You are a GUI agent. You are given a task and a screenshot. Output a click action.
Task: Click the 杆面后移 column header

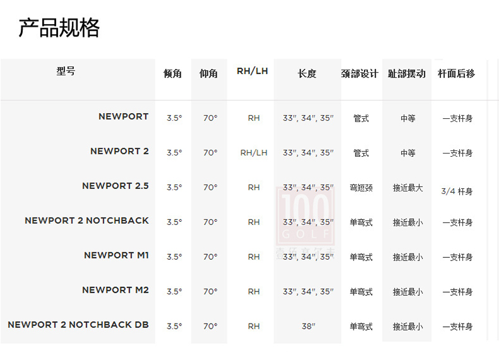pos(456,73)
